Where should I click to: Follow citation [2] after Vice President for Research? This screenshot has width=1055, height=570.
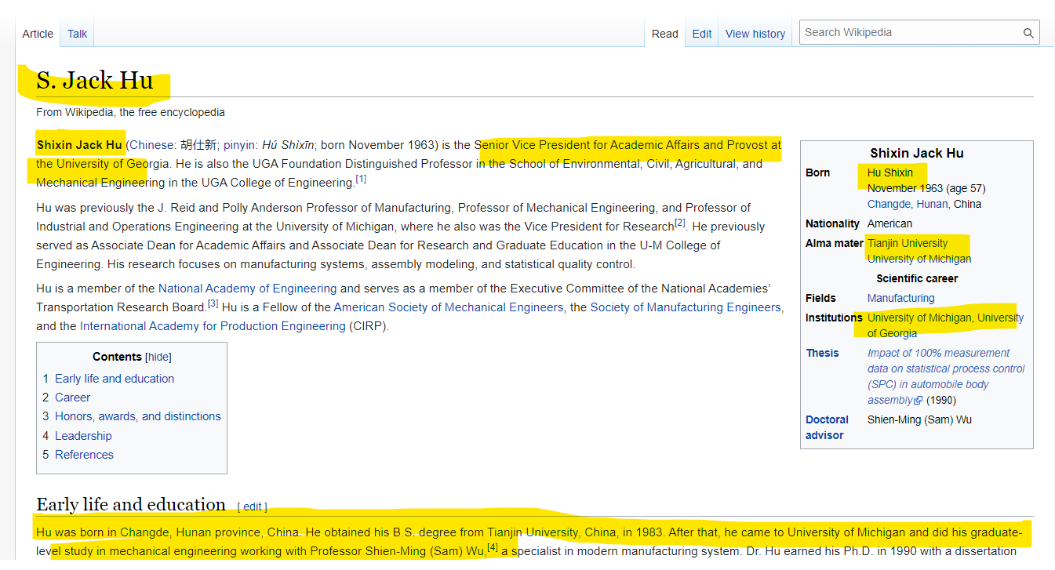pyautogui.click(x=680, y=223)
